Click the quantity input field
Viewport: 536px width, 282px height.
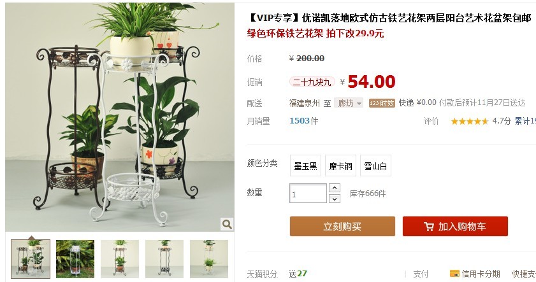tap(308, 194)
